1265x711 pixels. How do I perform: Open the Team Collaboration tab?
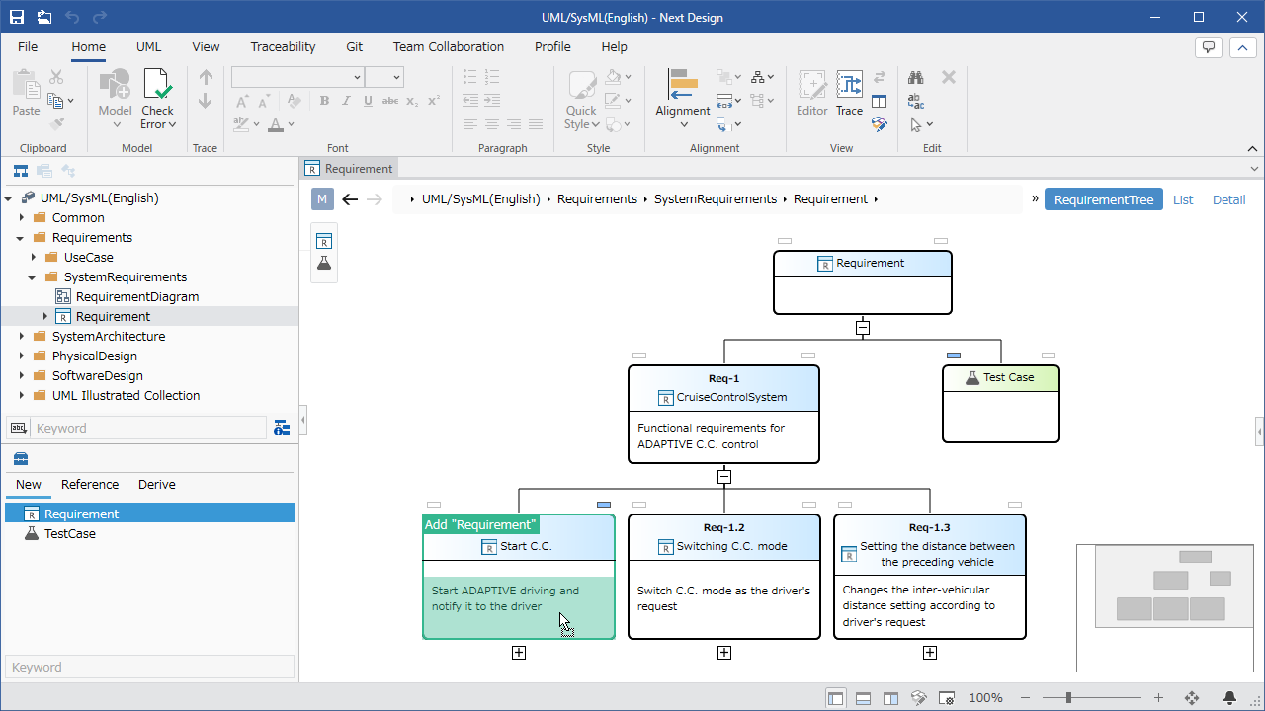coord(449,46)
